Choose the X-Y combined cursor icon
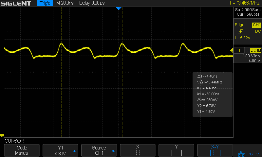 pyautogui.click(x=215, y=153)
